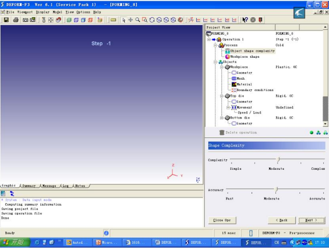The width and height of the screenshot is (329, 248).
Task: Click the Delete operation trash icon
Action: point(222,133)
